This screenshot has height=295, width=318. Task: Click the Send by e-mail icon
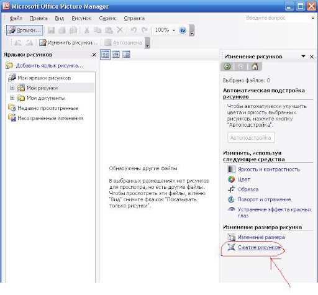click(73, 30)
